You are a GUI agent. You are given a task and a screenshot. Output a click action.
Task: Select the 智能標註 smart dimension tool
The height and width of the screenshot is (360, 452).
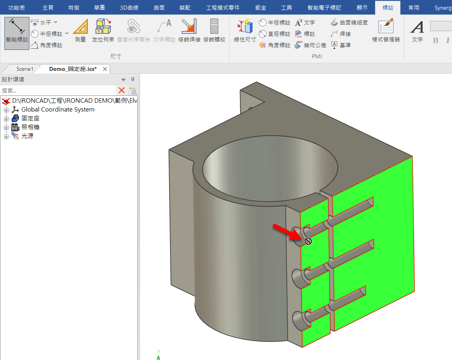pos(16,33)
